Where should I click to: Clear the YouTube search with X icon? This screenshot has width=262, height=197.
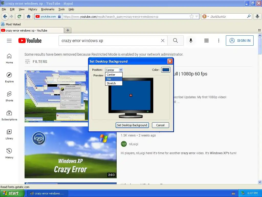tap(162, 41)
